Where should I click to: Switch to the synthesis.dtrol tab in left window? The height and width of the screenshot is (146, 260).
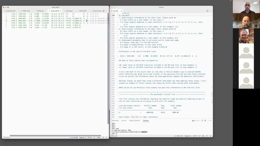(10, 11)
